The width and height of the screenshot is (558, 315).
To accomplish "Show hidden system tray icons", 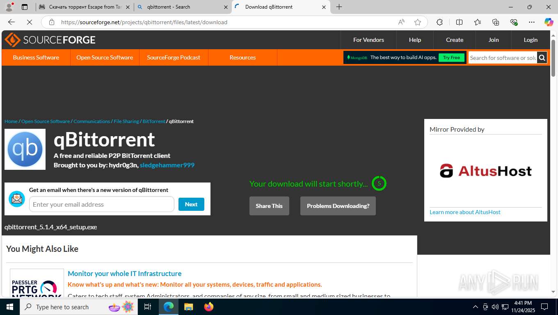I will [476, 307].
